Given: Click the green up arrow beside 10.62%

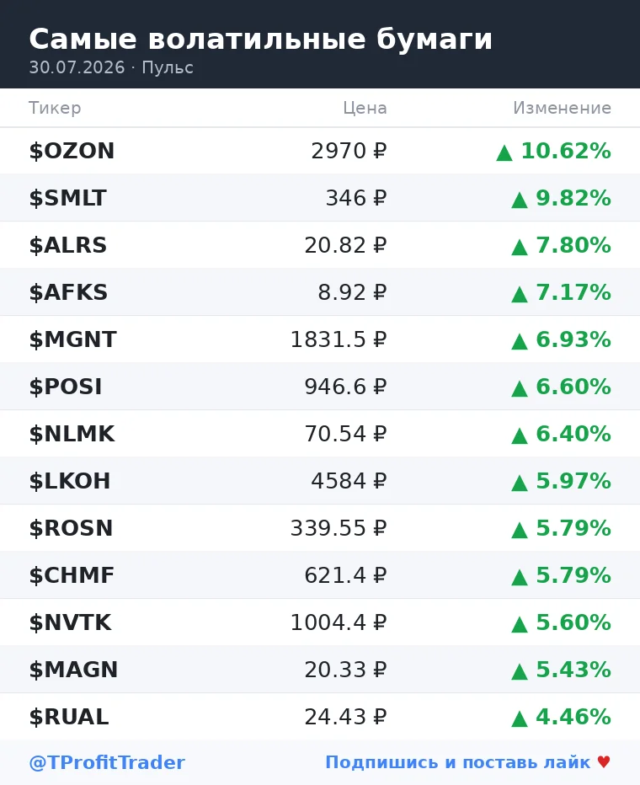Looking at the screenshot, I should 504,152.
